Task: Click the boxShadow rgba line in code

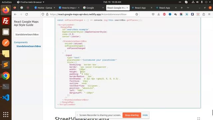Action: pyautogui.click(x=95, y=79)
